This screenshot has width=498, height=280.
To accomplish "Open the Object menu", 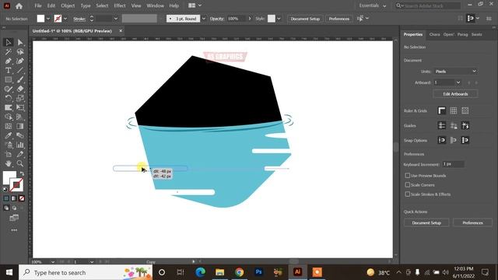I will 68,5.
